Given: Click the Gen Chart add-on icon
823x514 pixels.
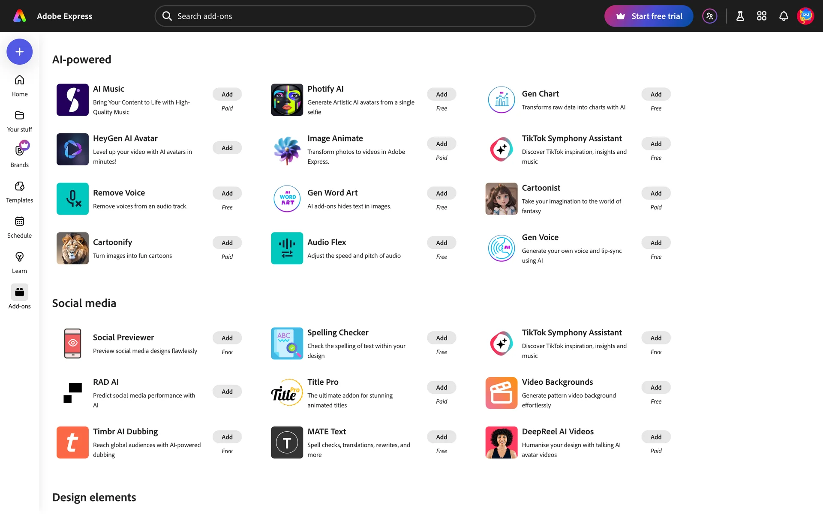Looking at the screenshot, I should (501, 100).
